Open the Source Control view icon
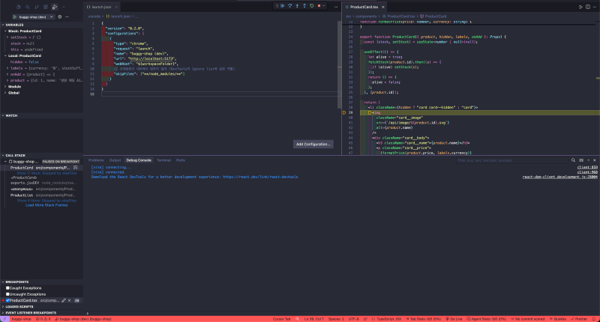The image size is (600, 322). click(36, 7)
